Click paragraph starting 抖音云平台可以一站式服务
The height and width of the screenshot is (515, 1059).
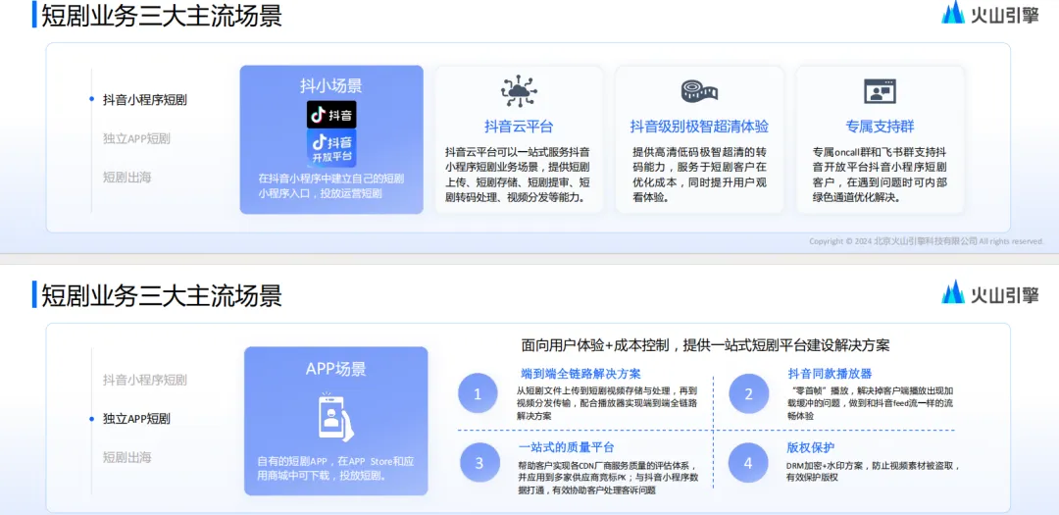tap(519, 175)
